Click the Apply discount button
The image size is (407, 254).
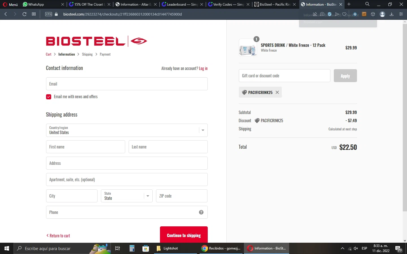345,76
